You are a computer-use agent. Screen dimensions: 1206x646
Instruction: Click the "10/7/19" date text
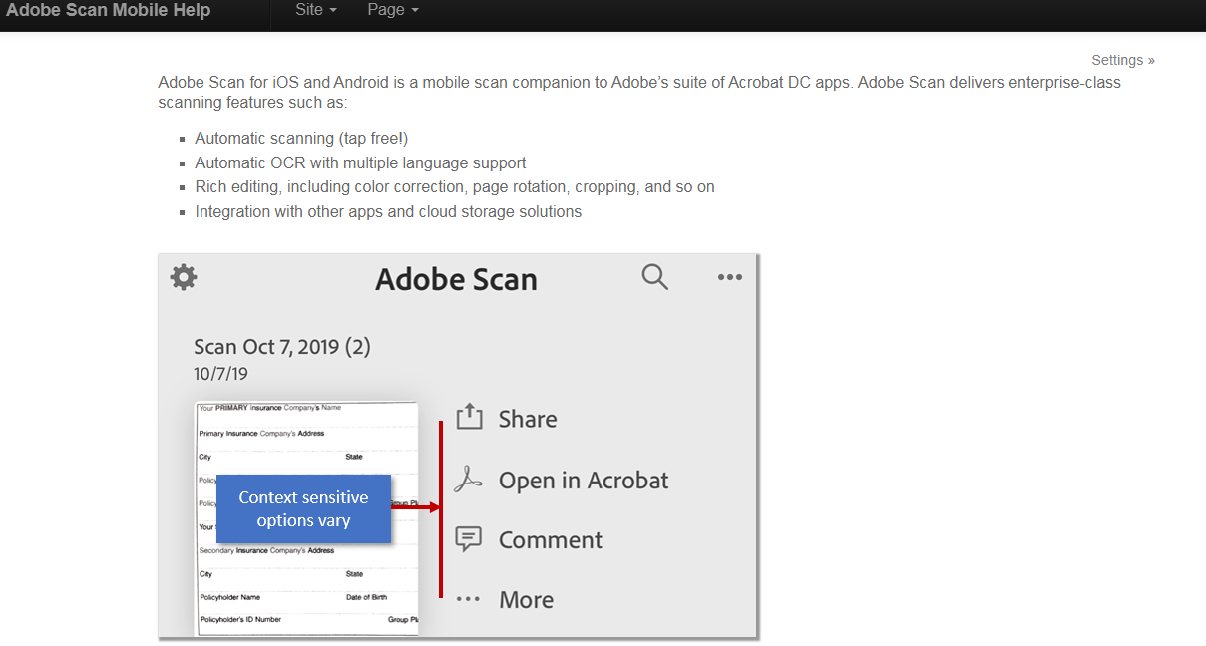(x=220, y=374)
